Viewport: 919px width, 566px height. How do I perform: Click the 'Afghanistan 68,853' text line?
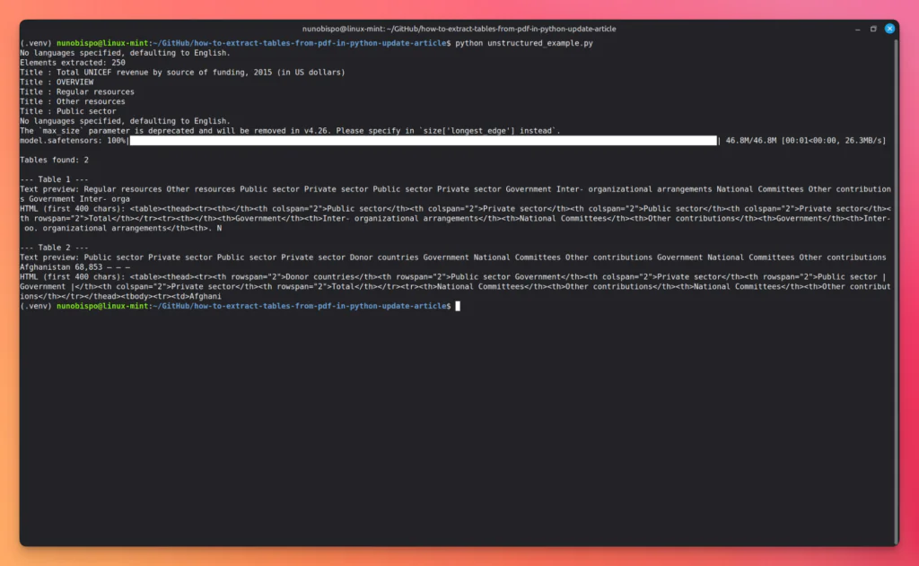tap(75, 267)
